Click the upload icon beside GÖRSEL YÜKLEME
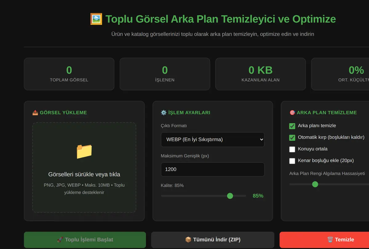369x249 pixels. pos(35,113)
